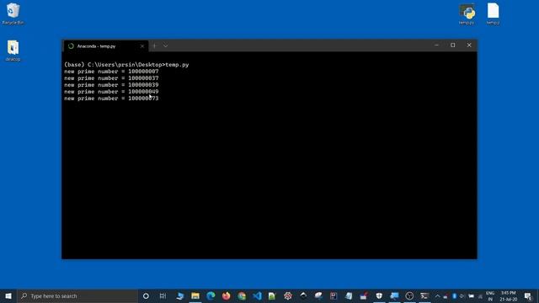Image resolution: width=539 pixels, height=303 pixels.
Task: Open the clock showing 3:45 PM
Action: pyautogui.click(x=509, y=295)
